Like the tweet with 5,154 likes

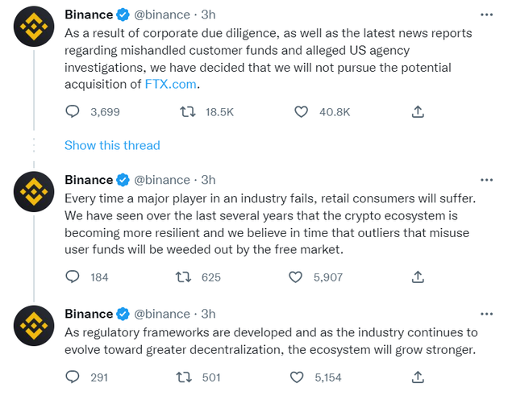click(297, 377)
